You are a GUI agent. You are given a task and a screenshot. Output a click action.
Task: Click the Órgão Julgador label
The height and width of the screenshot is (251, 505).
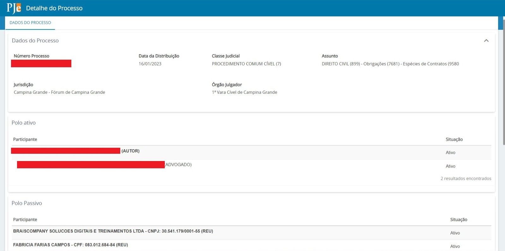click(227, 85)
